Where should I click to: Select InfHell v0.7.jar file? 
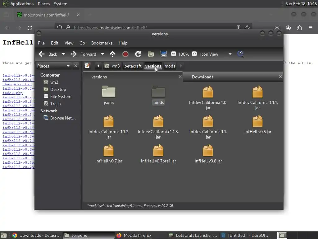109,154
